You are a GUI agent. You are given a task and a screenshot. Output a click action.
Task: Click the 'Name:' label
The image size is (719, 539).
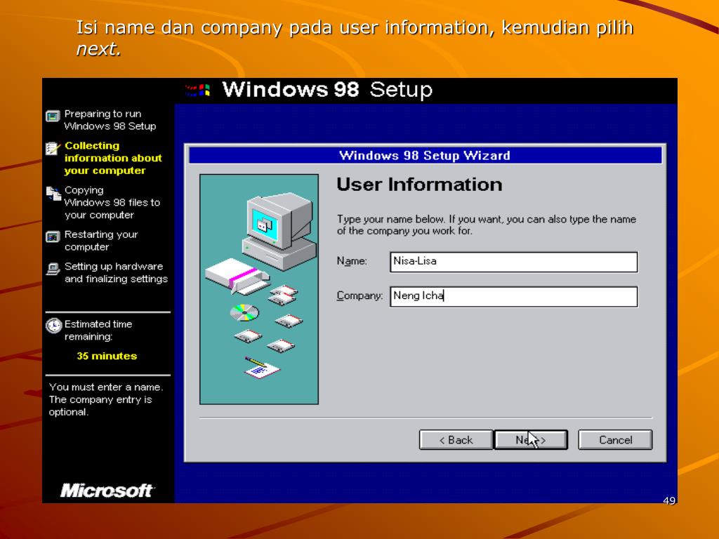coord(352,261)
